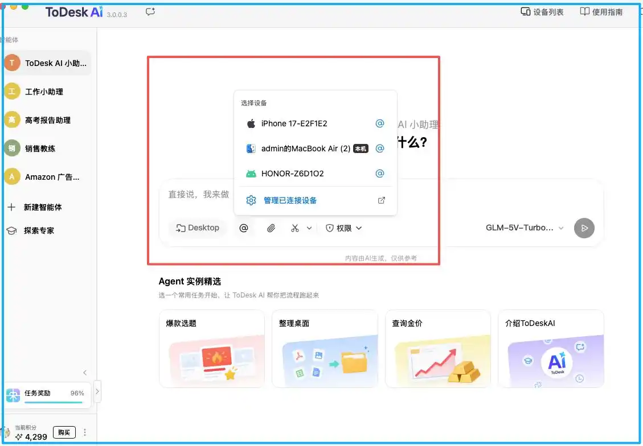Open the GLM-5V-Turbo model dropdown

click(x=525, y=228)
